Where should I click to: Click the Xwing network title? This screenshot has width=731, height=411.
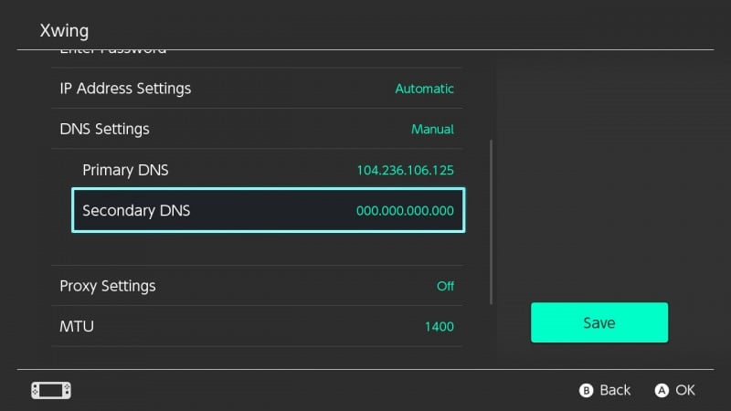pos(64,30)
